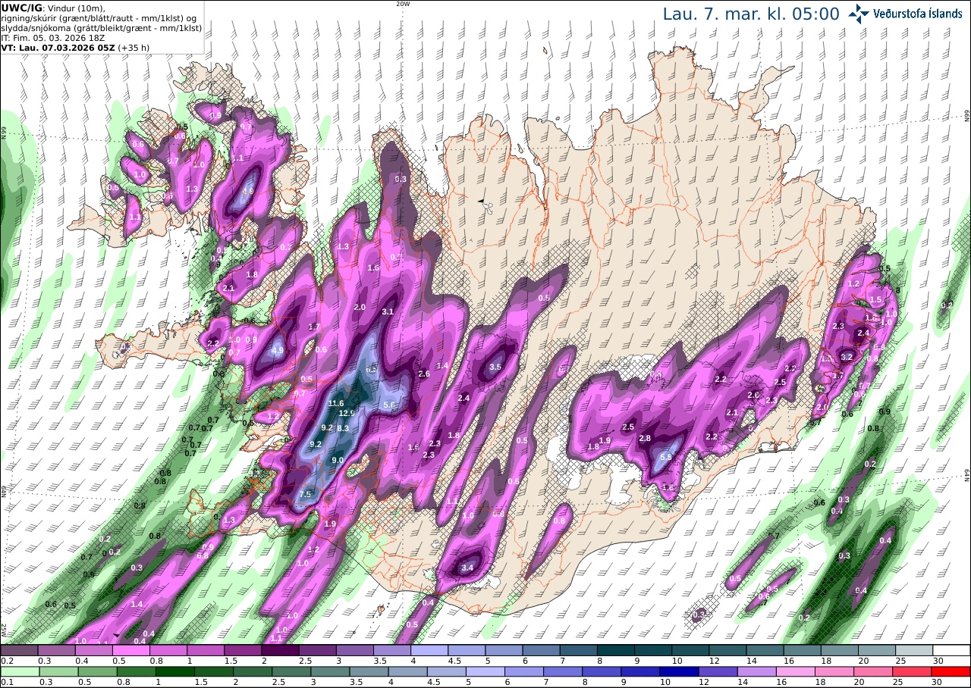Screen dimensions: 971x688
Task: Select lower legend swatch starting at 4
Action: [x=407, y=671]
